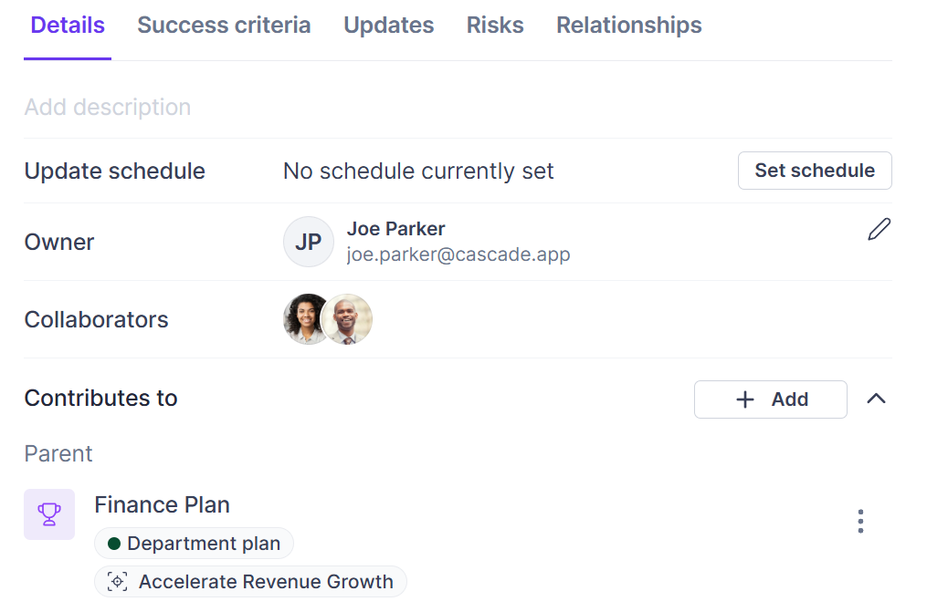This screenshot has height=612, width=927.
Task: Click the green dot on Department plan tag
Action: [114, 544]
